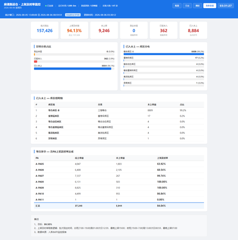
Task: Click the red 362 (3.9%) bar
Action: coord(36,61)
